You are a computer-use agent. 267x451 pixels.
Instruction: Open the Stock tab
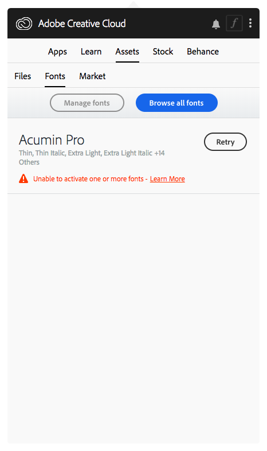[x=163, y=52]
